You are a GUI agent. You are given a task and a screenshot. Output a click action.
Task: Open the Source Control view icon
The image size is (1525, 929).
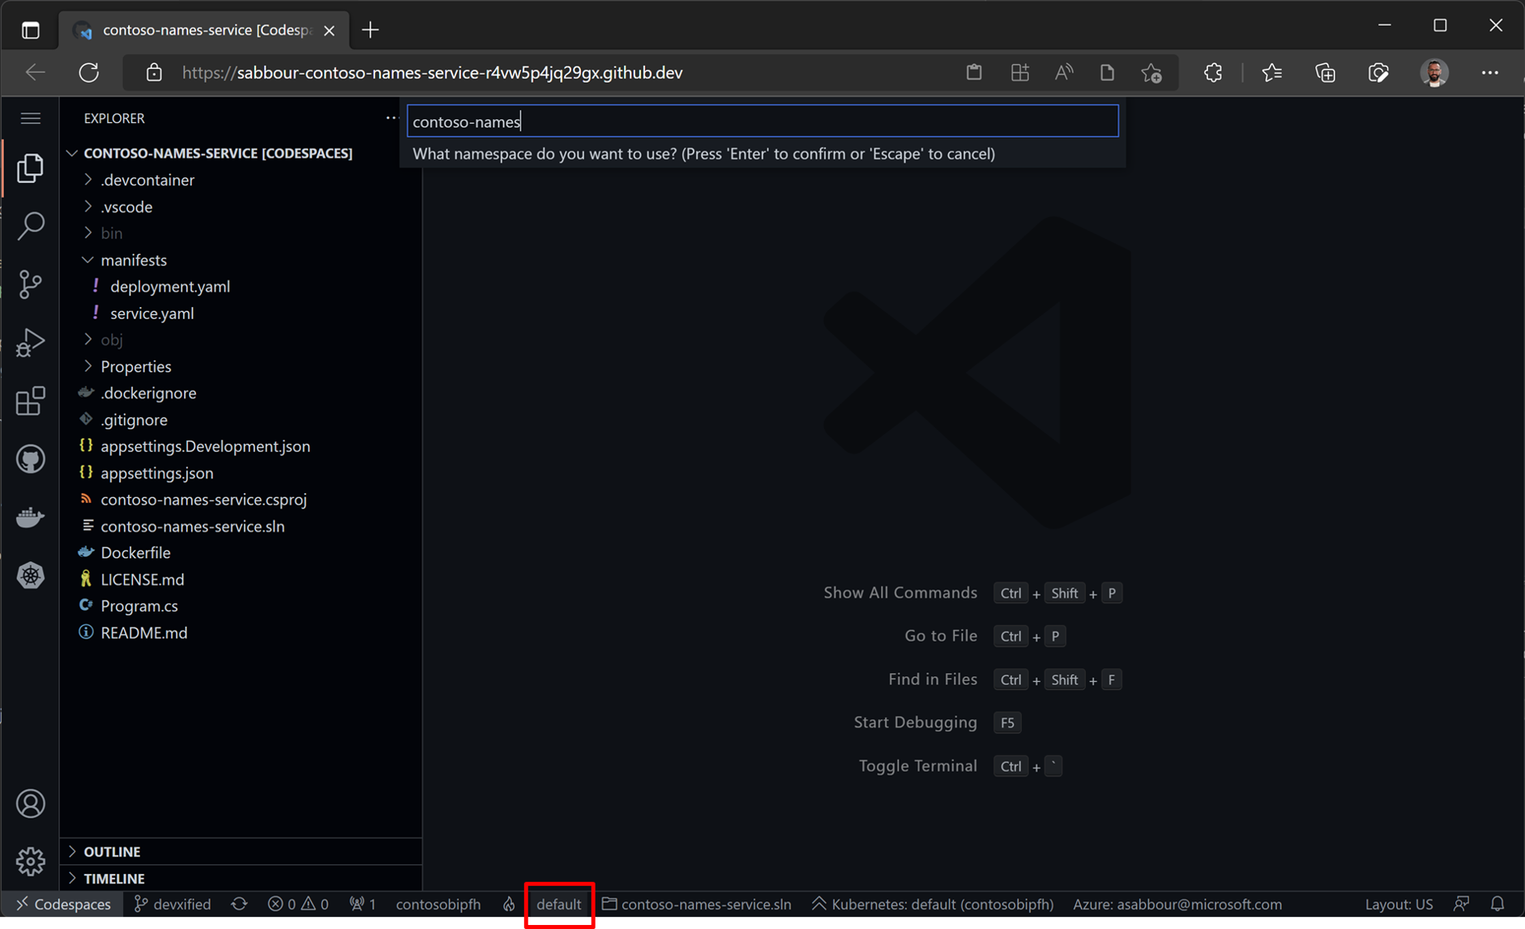click(30, 284)
